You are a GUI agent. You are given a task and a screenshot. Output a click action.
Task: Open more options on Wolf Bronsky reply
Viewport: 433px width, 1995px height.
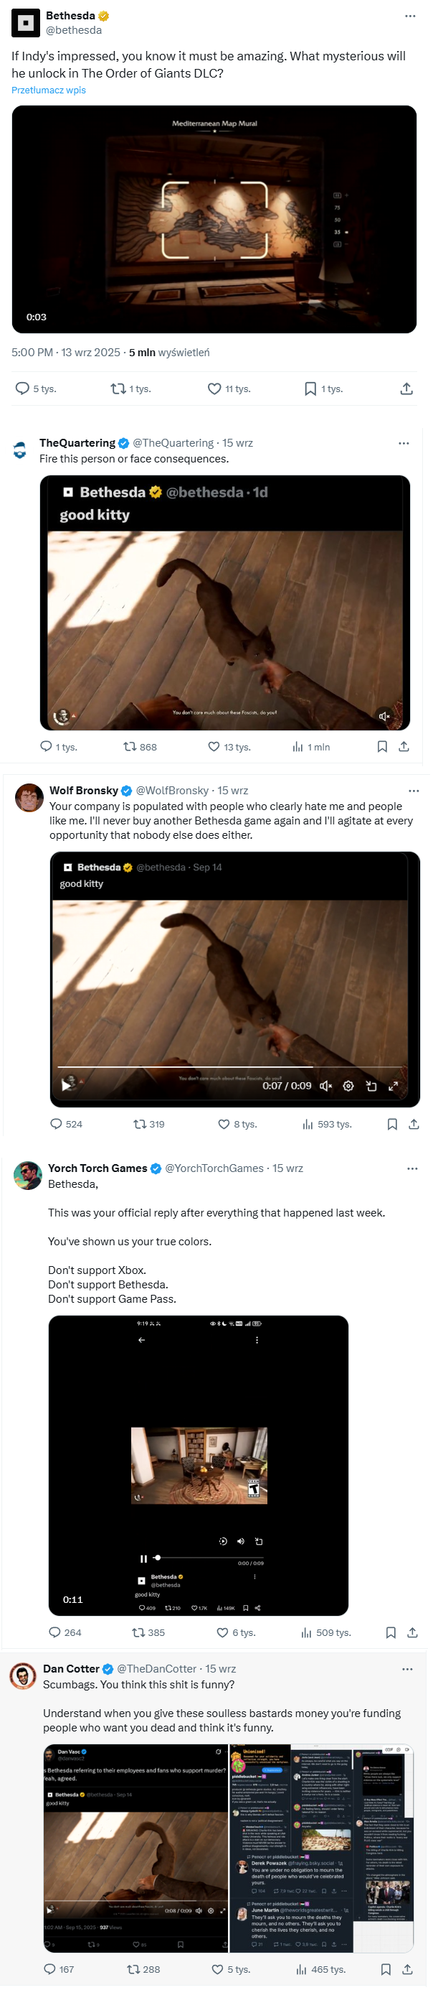click(414, 791)
